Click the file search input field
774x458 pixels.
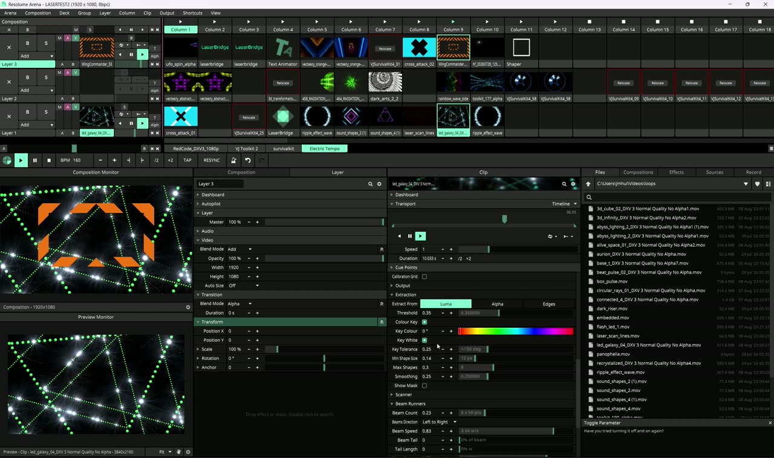(677, 197)
